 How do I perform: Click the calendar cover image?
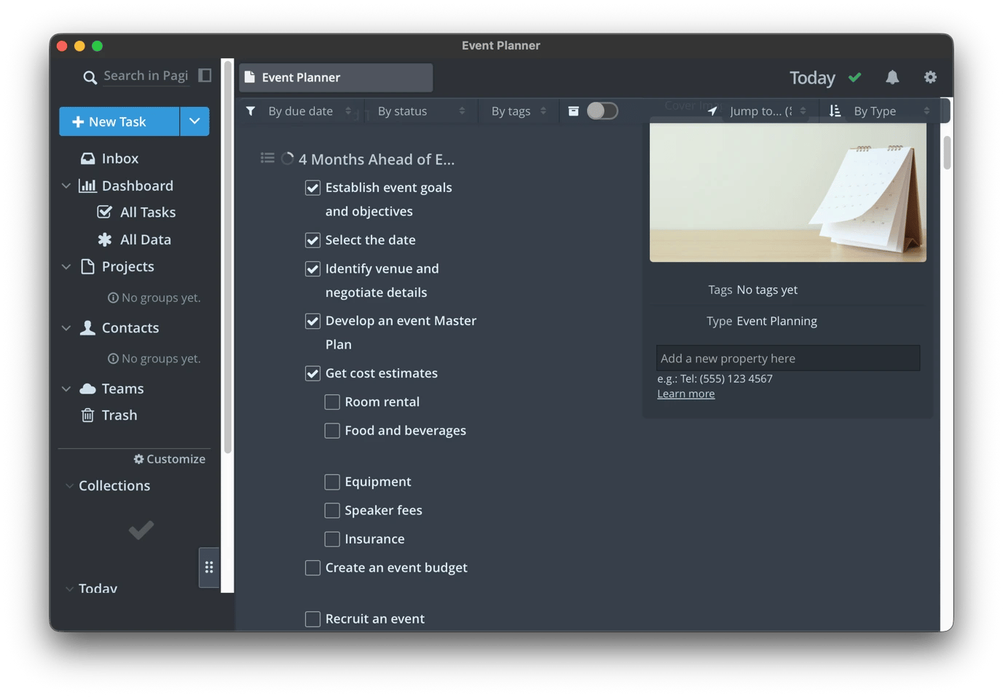click(788, 192)
